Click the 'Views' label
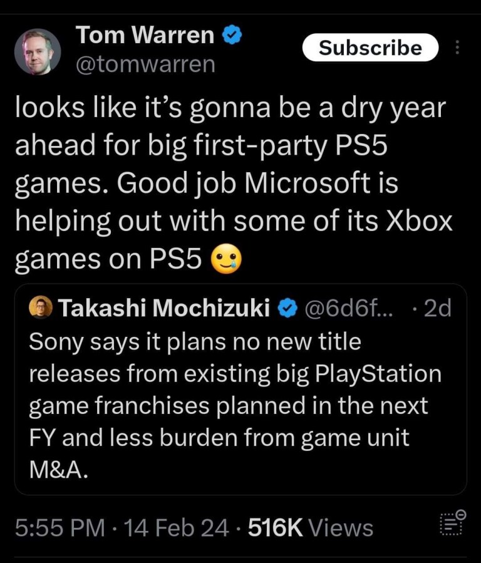 tap(341, 528)
